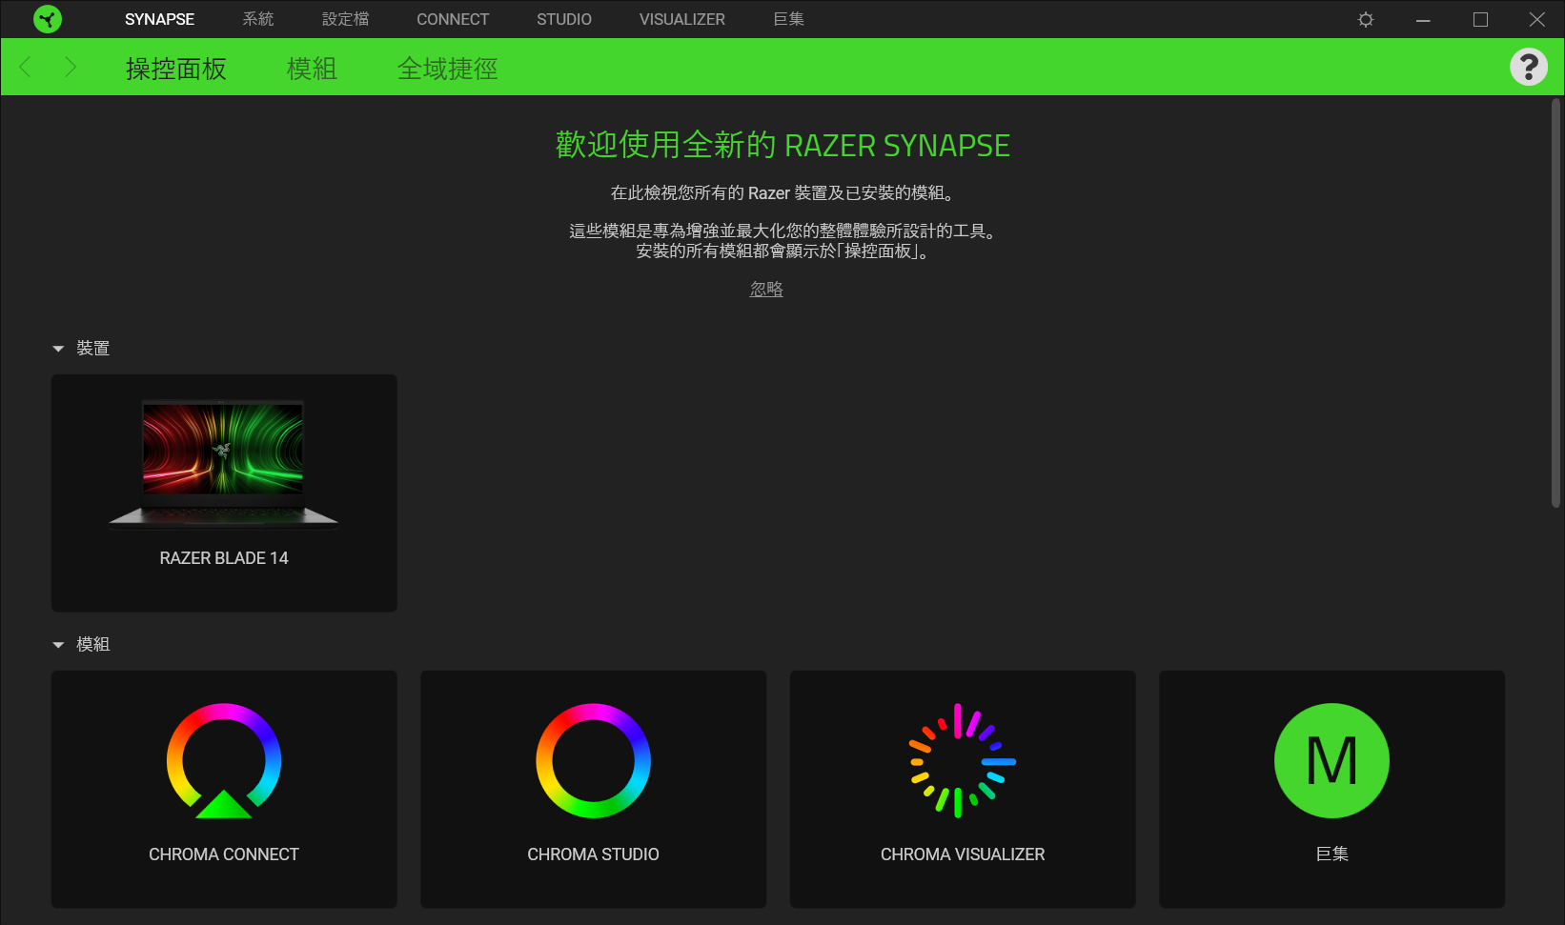Collapse the 裝置 section
The height and width of the screenshot is (925, 1565).
pyautogui.click(x=58, y=349)
